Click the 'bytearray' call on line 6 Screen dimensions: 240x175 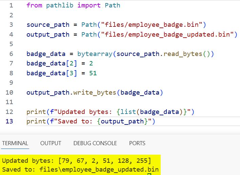[95, 54]
